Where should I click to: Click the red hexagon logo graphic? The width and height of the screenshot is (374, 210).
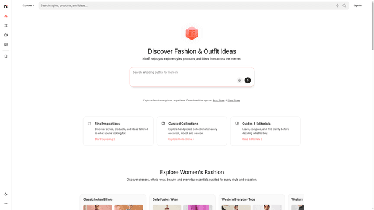192,33
